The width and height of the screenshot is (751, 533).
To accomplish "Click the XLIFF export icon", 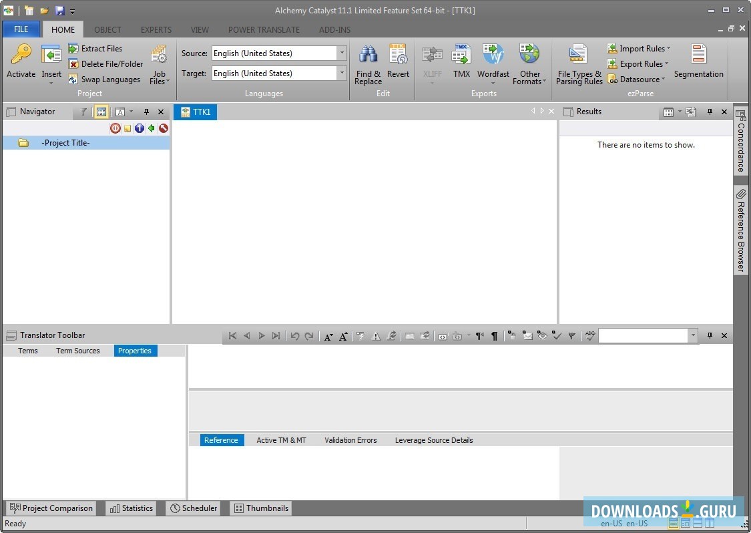I will [x=432, y=55].
